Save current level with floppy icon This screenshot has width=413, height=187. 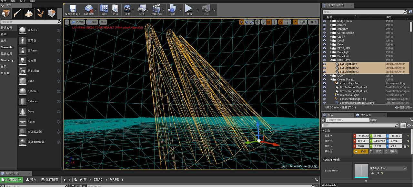pyautogui.click(x=73, y=8)
